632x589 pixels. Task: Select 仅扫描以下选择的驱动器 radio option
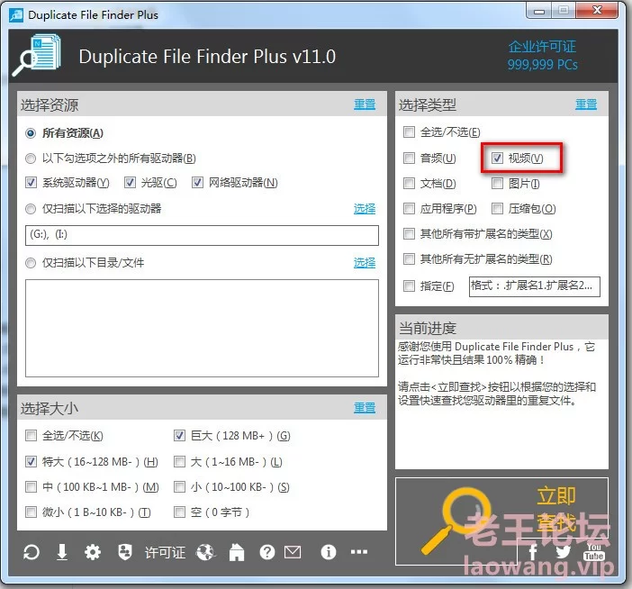click(31, 209)
